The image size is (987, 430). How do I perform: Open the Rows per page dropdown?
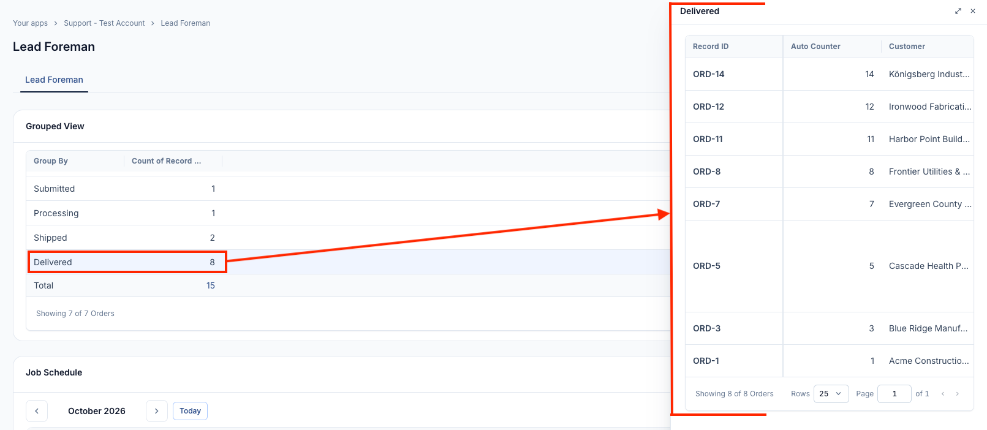click(831, 394)
